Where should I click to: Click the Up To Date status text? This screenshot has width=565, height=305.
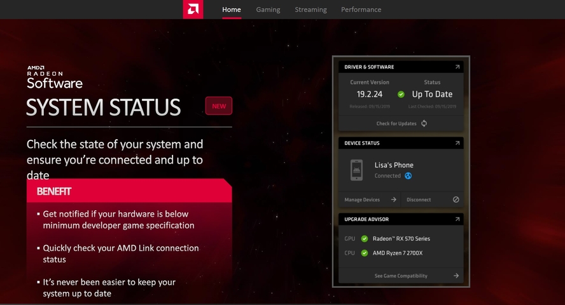(432, 94)
